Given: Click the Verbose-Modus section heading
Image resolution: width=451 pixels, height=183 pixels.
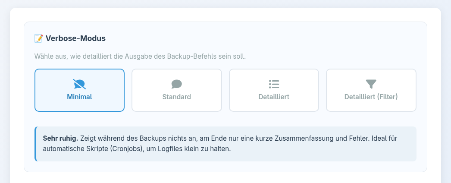Looking at the screenshot, I should coord(75,38).
